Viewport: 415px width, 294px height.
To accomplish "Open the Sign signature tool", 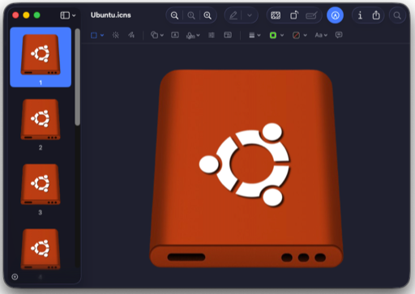I will tap(190, 36).
